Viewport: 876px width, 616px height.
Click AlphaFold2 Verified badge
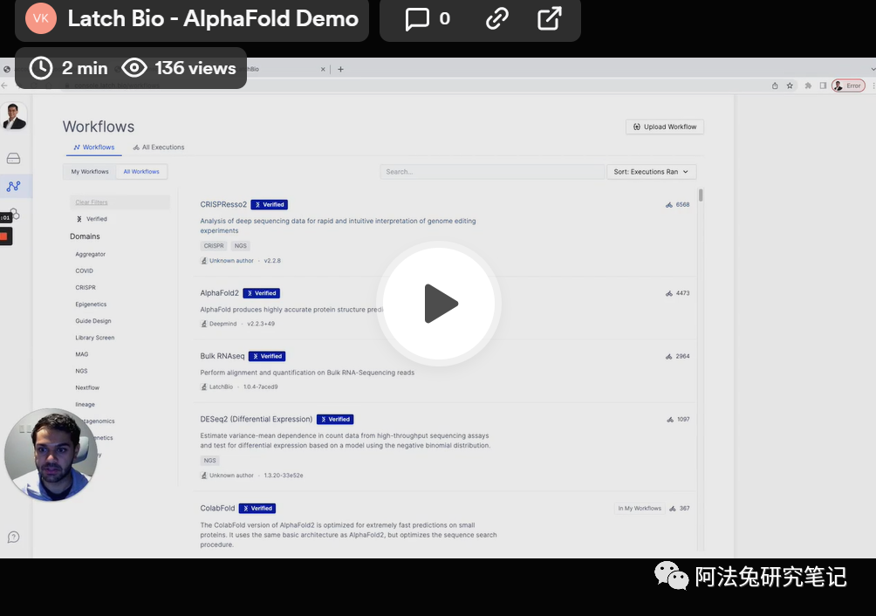(262, 292)
